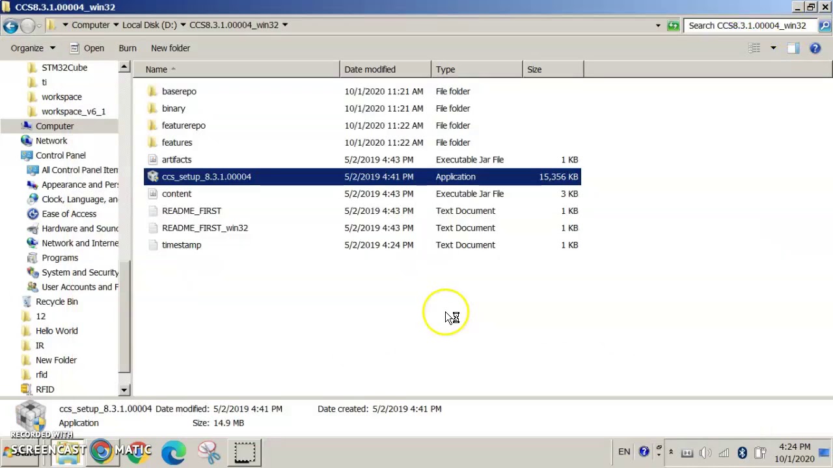Viewport: 833px width, 468px height.
Task: Click navigation pane scroll up arrow
Action: tap(124, 67)
